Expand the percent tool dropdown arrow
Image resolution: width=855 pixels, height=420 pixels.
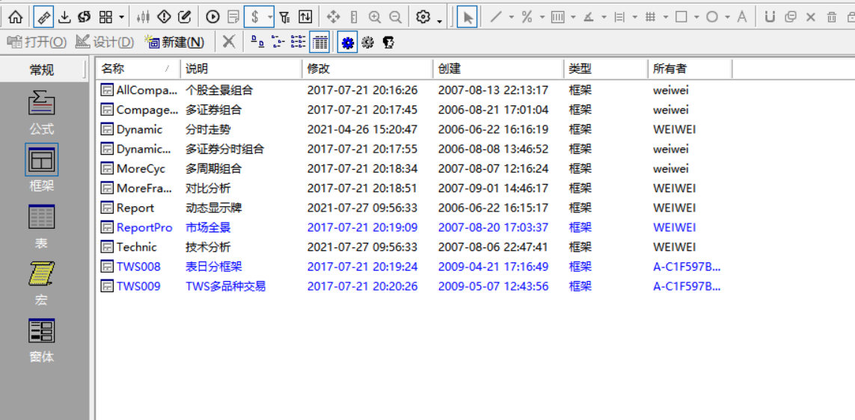542,17
